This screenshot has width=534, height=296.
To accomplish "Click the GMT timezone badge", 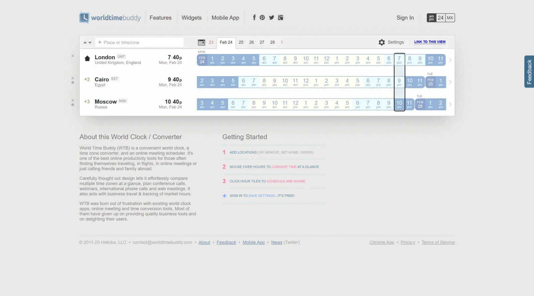I will tap(121, 57).
